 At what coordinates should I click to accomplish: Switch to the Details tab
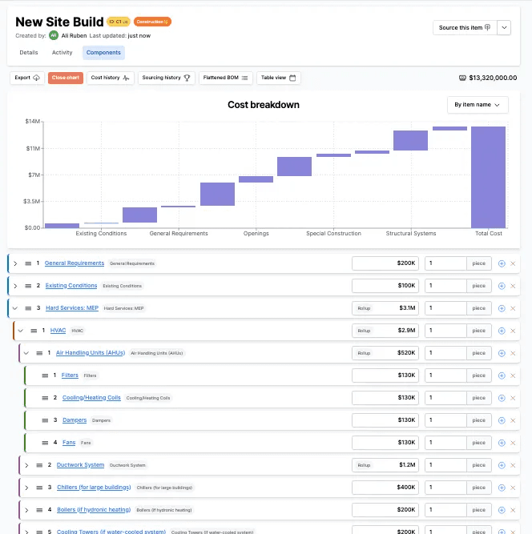click(29, 53)
